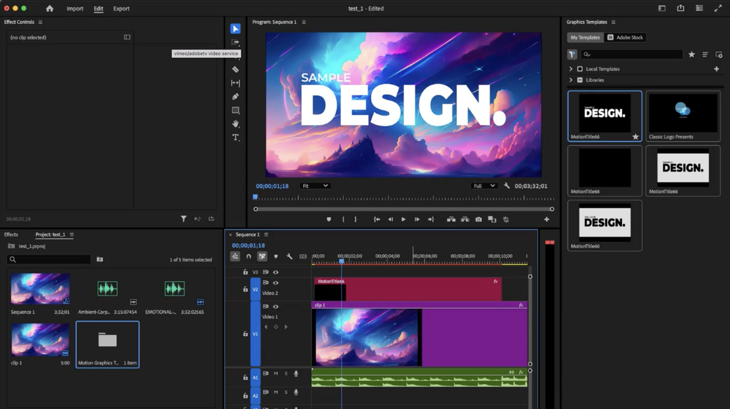Click the Graphics Templates search field
The width and height of the screenshot is (730, 409).
(632, 54)
